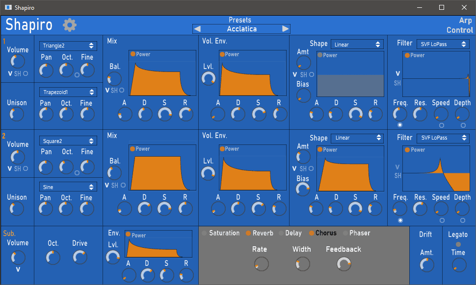
Task: Click section 2 Vol. Env. Sustain knob
Action: tap(259, 209)
